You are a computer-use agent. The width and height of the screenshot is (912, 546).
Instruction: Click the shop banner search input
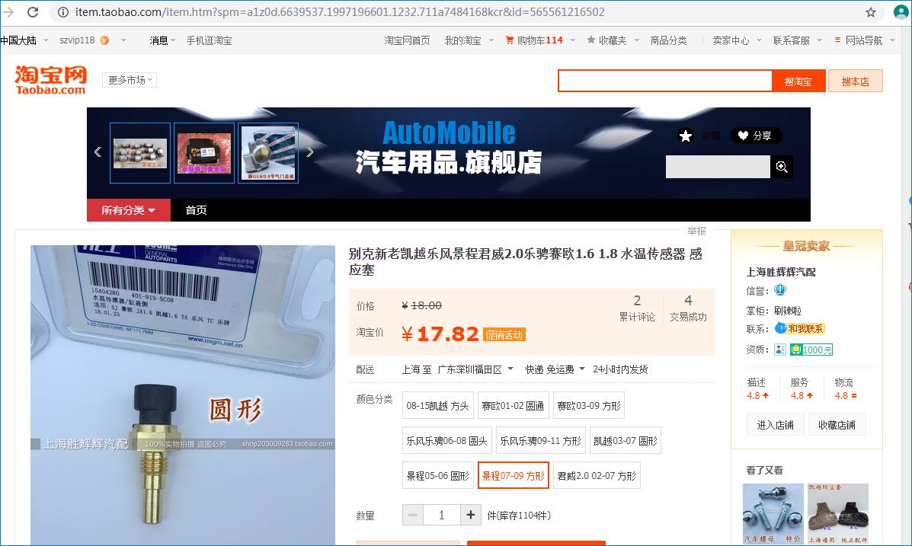[x=718, y=167]
